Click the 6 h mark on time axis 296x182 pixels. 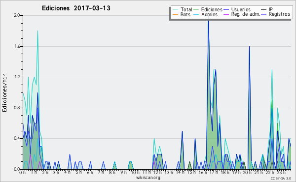90,173
